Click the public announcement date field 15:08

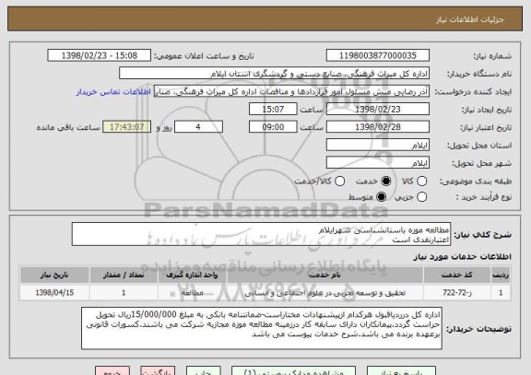pos(100,55)
